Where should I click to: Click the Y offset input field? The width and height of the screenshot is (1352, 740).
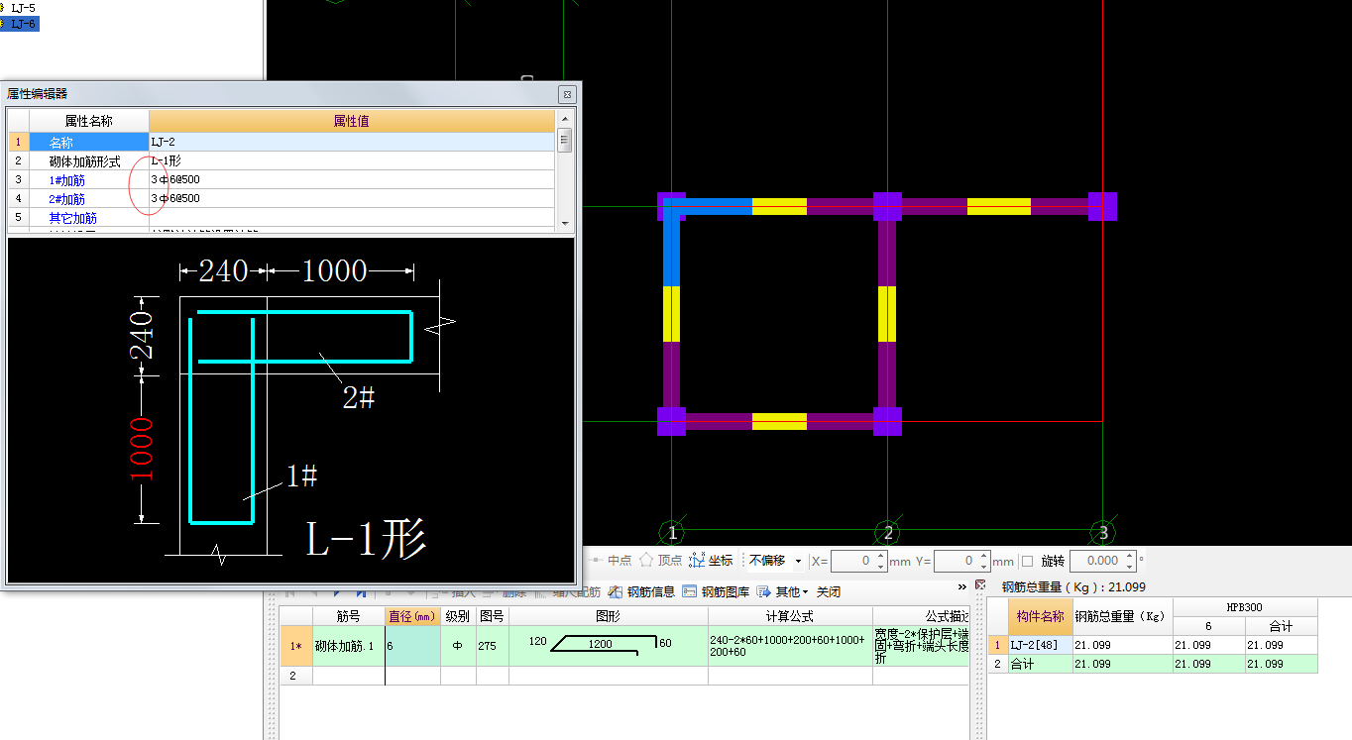955,561
